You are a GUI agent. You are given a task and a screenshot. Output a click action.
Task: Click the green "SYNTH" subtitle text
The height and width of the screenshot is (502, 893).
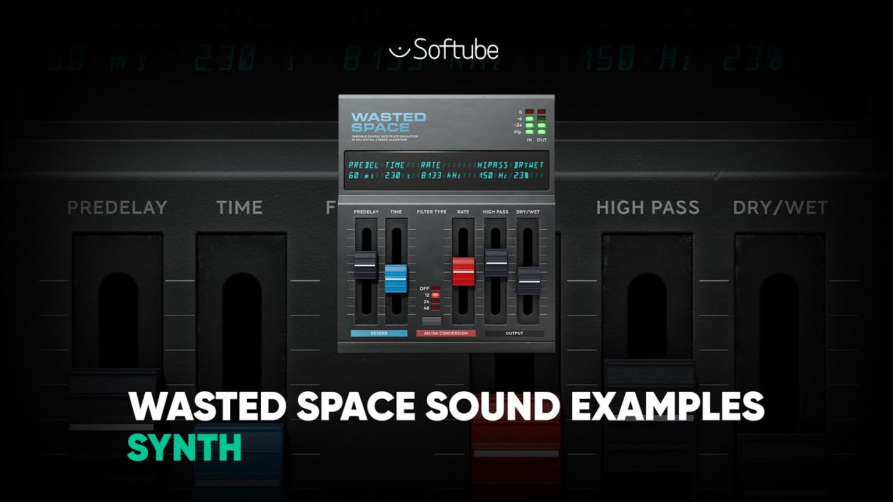tap(184, 448)
